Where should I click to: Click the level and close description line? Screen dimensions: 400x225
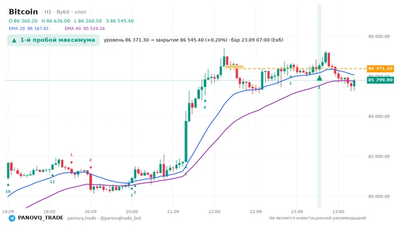coord(193,40)
